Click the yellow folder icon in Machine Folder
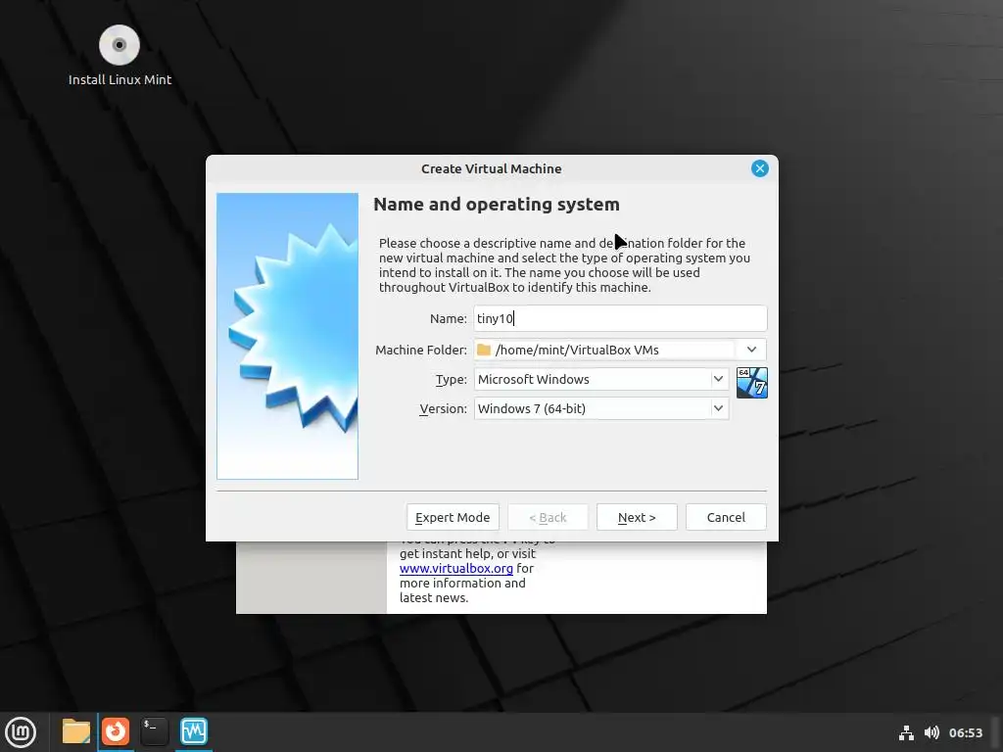 (x=484, y=350)
